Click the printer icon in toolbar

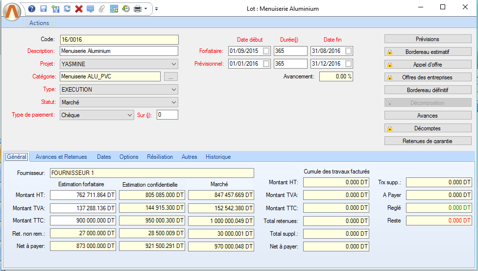click(138, 9)
